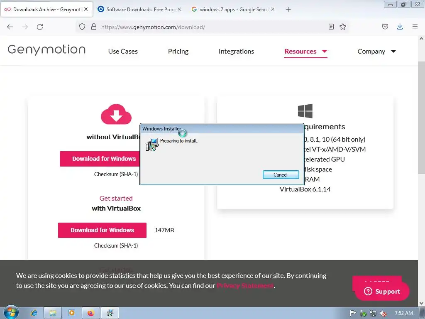Open Windows Explorer folder in taskbar

point(53,313)
